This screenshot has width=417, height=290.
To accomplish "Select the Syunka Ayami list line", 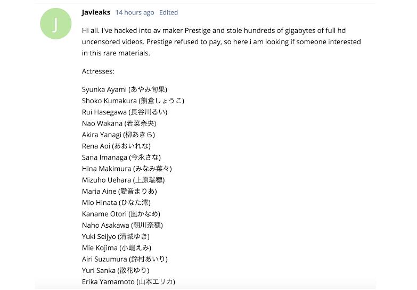I will pos(125,89).
